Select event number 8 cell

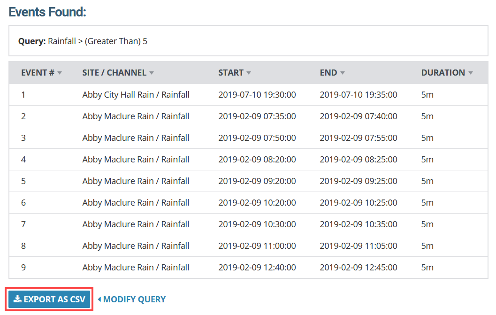23,246
